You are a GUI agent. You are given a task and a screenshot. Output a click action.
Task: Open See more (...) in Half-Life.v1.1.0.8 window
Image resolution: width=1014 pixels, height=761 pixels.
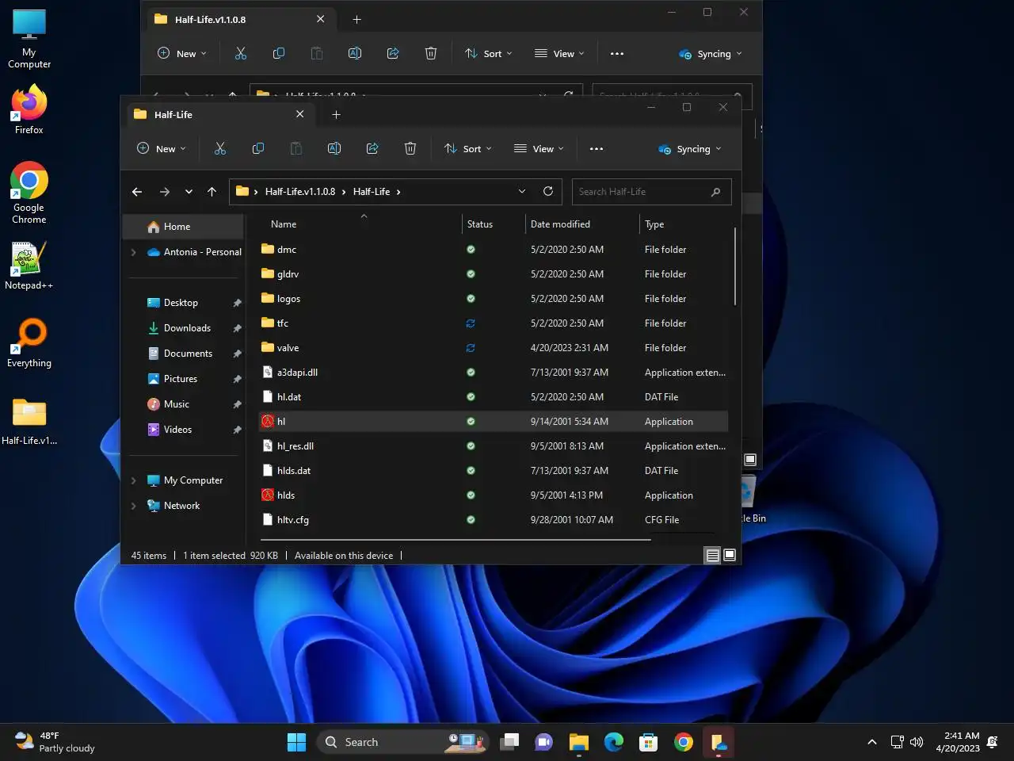click(x=617, y=53)
